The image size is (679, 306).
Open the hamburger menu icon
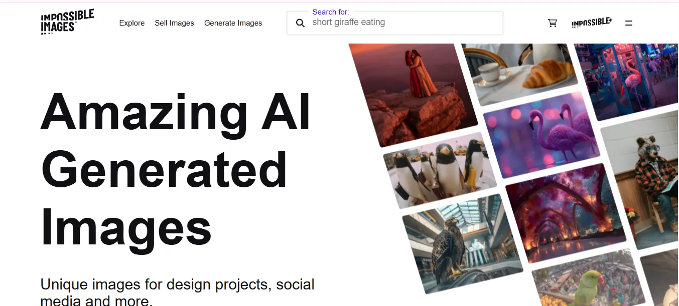tap(629, 23)
